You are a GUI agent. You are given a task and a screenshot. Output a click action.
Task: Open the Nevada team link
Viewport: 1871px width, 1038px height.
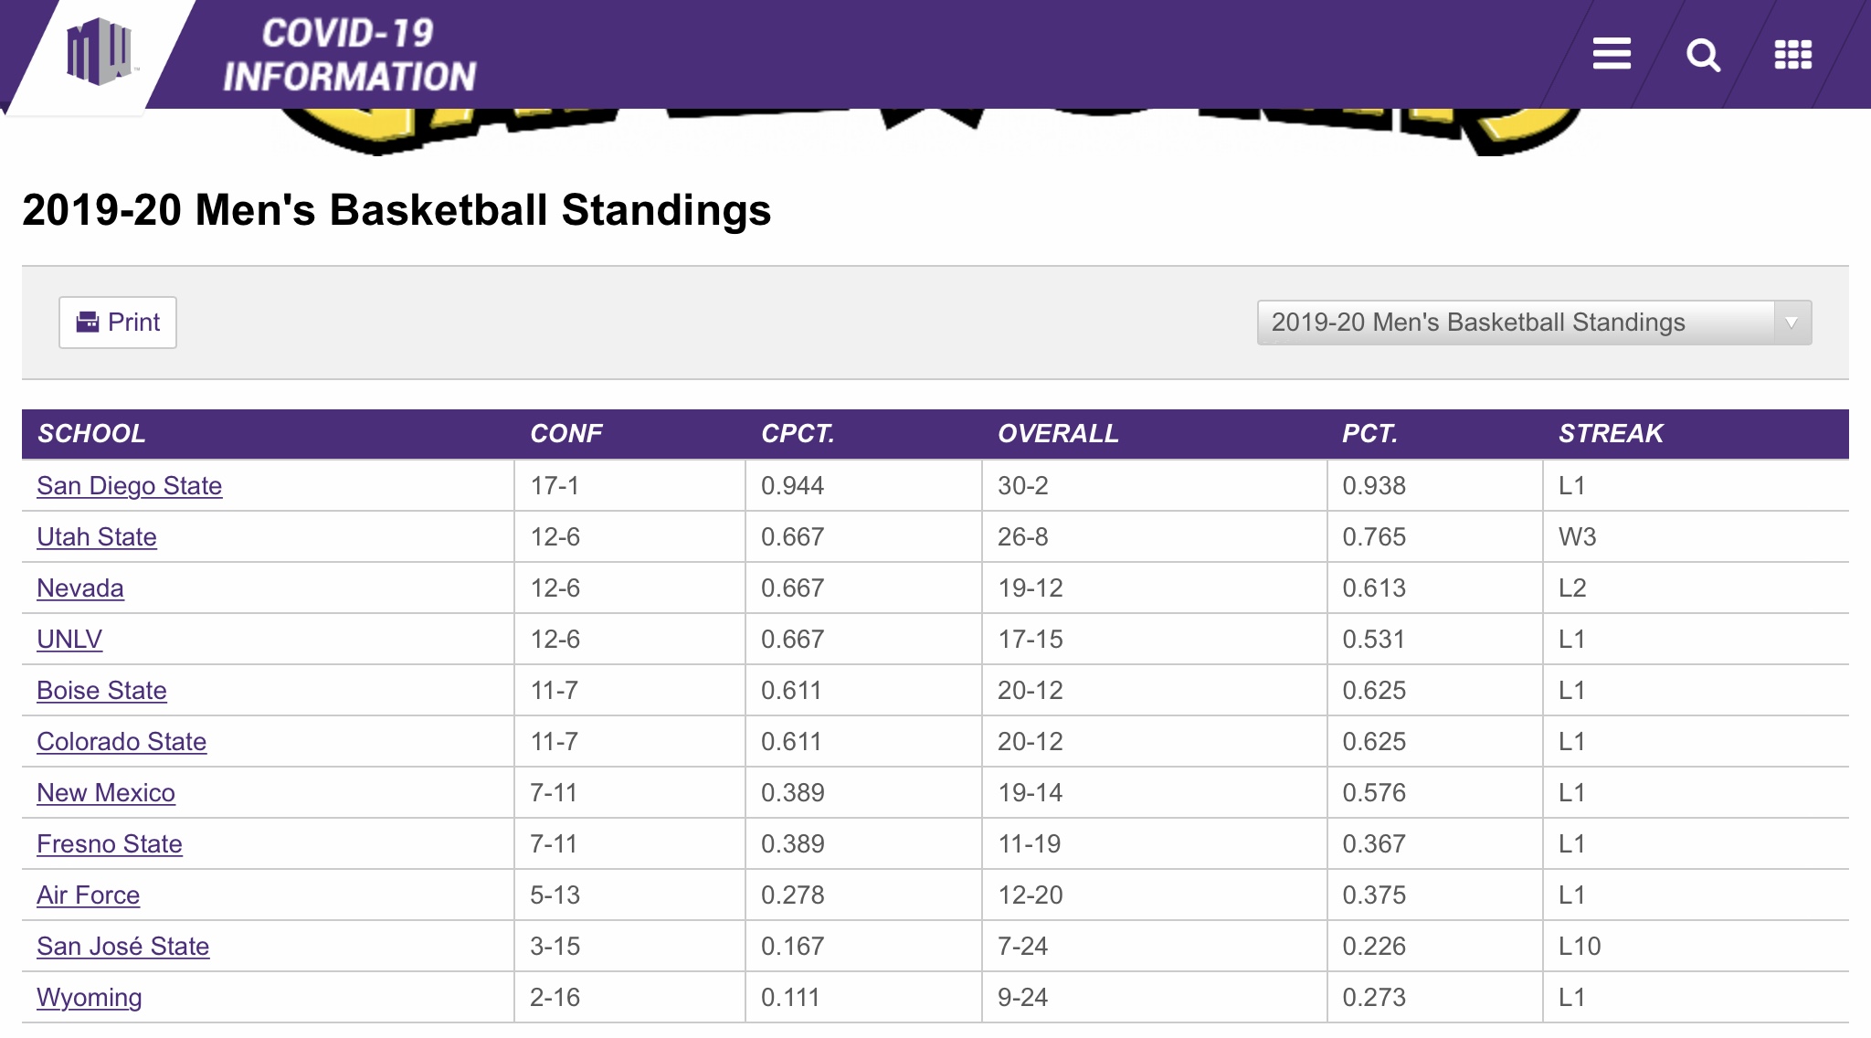pyautogui.click(x=80, y=588)
